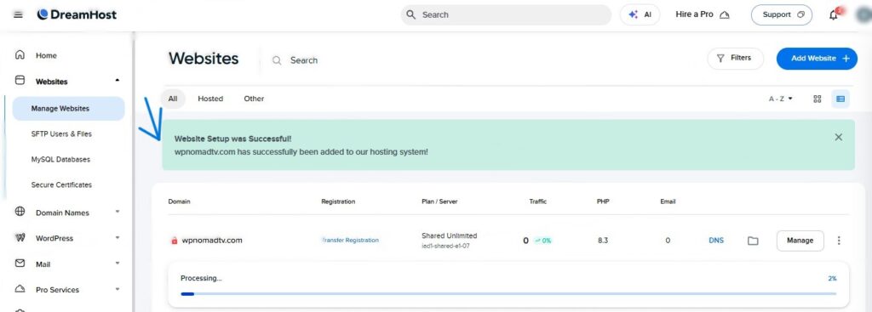The height and width of the screenshot is (312, 872).
Task: Click the Manage button for wpnomadtv.com
Action: tap(800, 241)
